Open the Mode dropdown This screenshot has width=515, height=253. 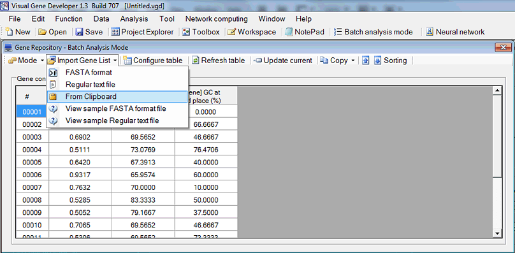click(x=26, y=61)
